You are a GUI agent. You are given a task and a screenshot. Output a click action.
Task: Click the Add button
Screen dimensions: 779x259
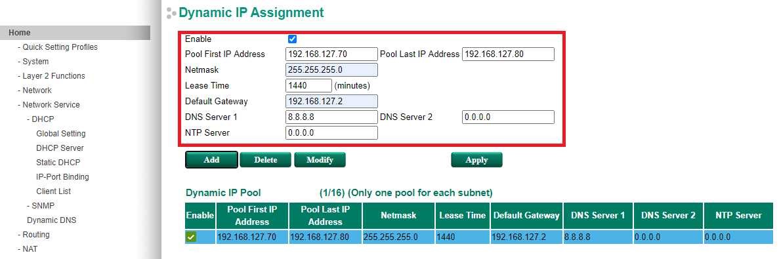click(x=211, y=160)
